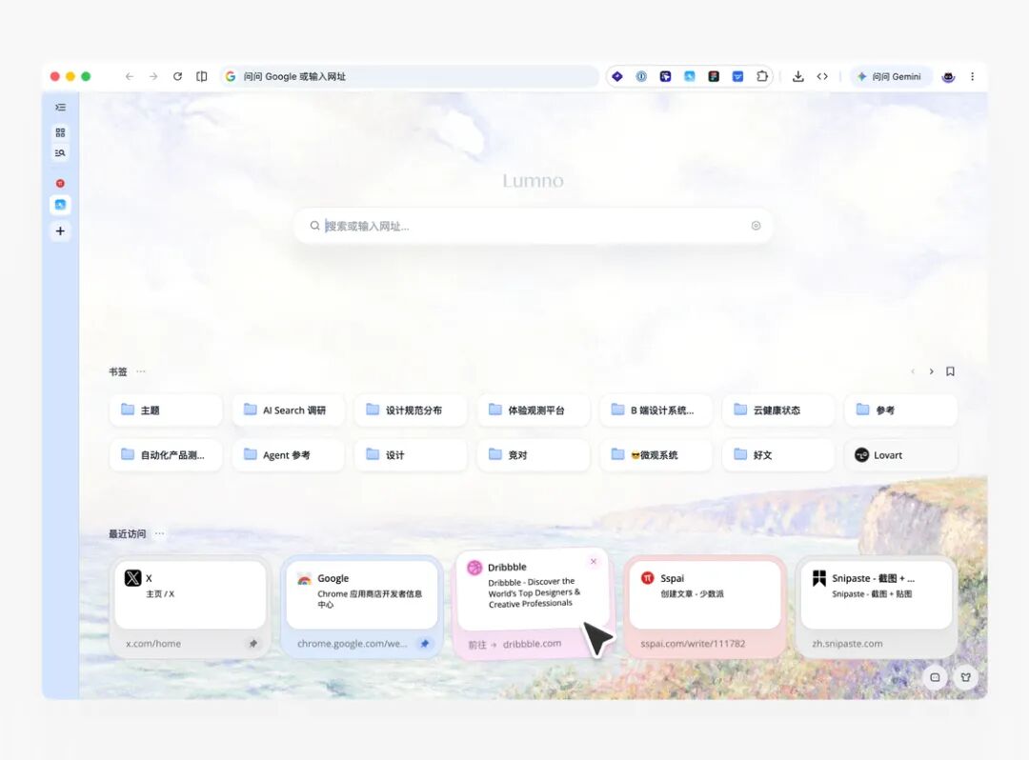1029x760 pixels.
Task: Go to the next bookmarks page
Action: 931,371
